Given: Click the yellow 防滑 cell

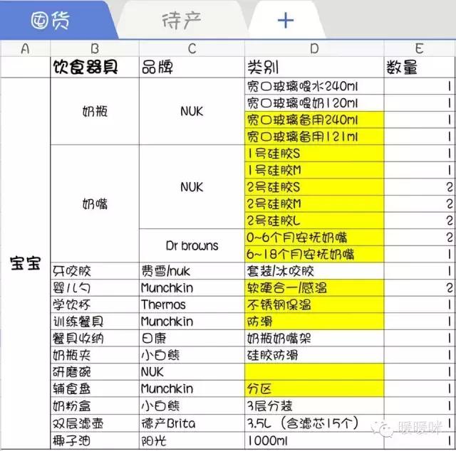Looking at the screenshot, I should [314, 322].
